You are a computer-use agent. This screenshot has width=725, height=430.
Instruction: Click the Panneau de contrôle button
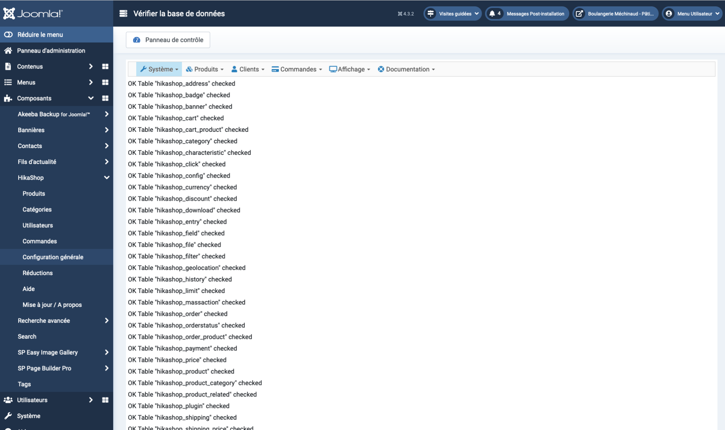click(168, 40)
